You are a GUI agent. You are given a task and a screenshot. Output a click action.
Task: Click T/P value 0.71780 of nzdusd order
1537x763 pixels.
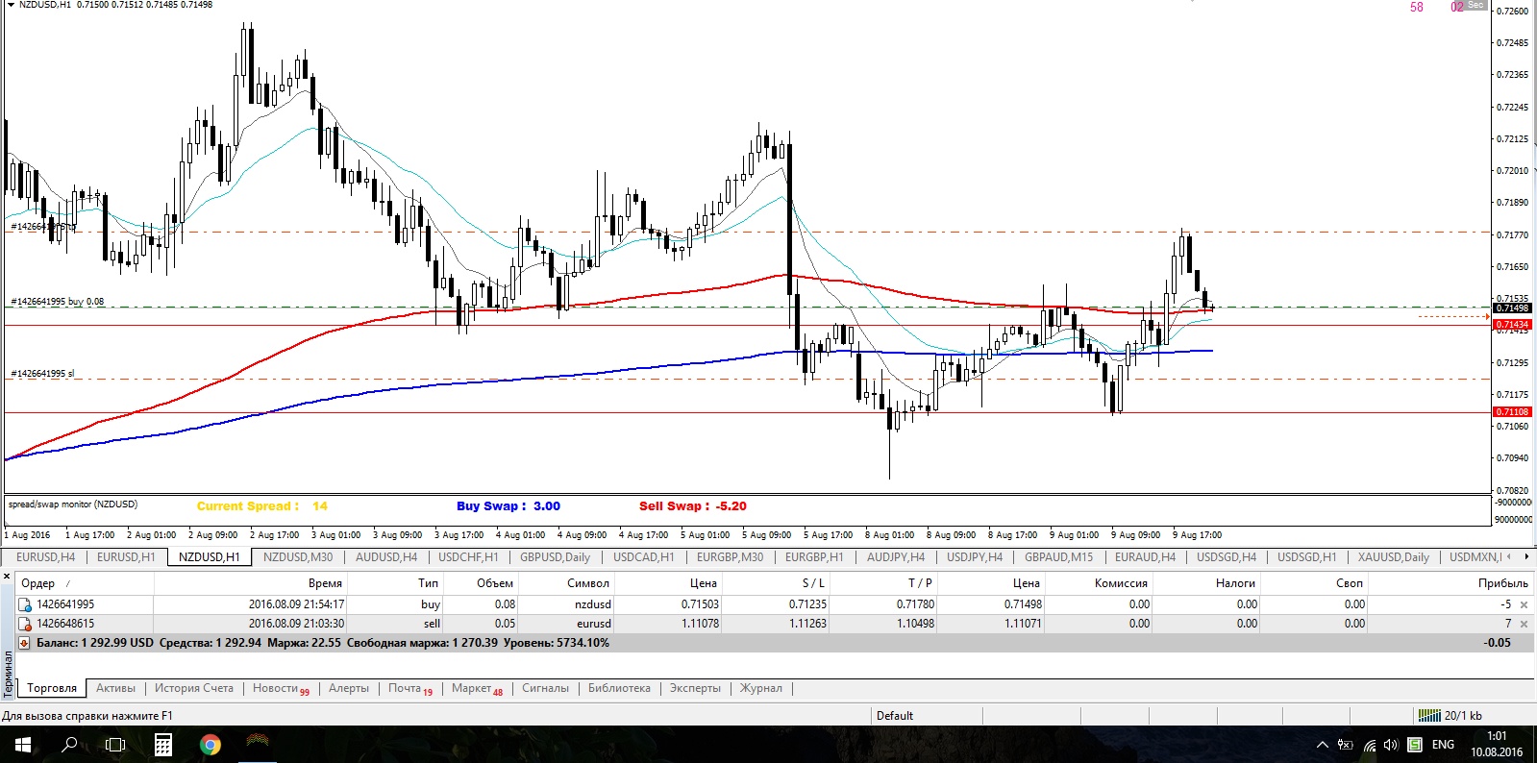915,604
